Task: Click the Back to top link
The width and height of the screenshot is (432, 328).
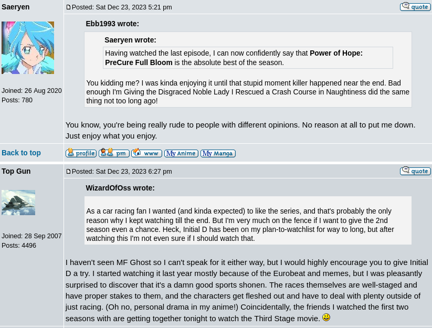Action: tap(21, 153)
